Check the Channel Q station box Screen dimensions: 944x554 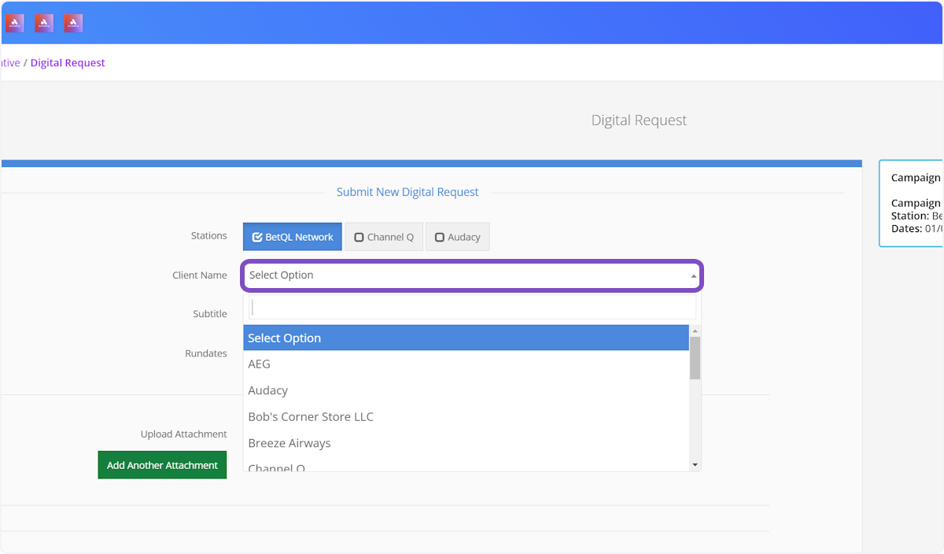[384, 237]
